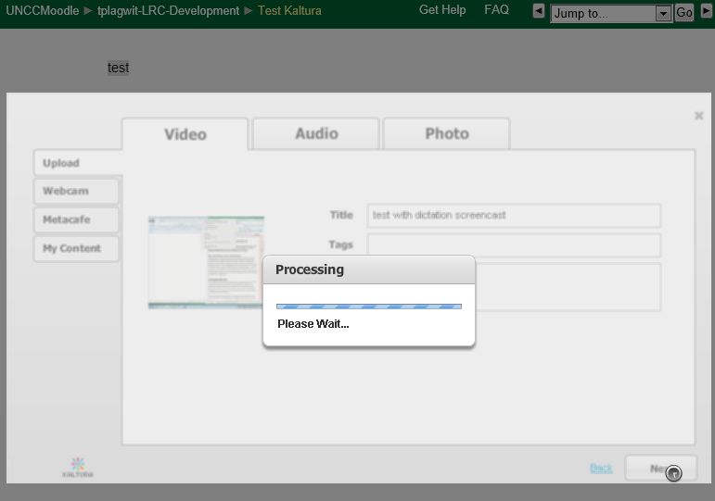Screen dimensions: 715x501
Task: Click the previous activity arrow icon
Action: tap(539, 12)
